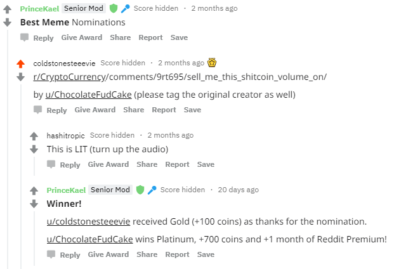
Task: Click the gold award badge on coldstonesteeevie's comment
Action: (212, 63)
